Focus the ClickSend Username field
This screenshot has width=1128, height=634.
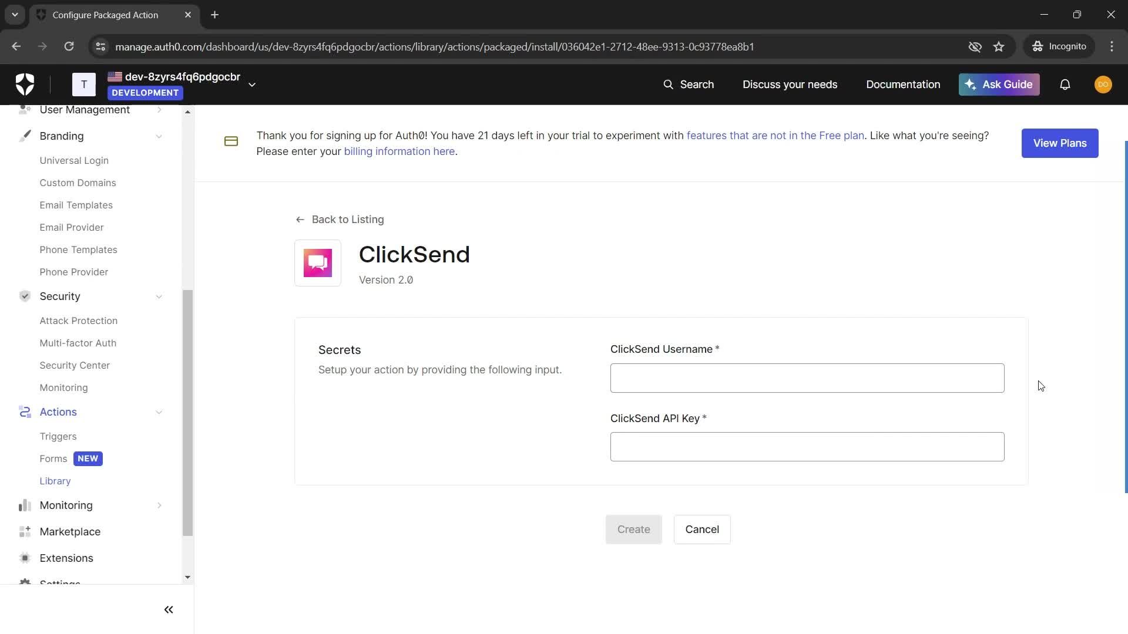807,378
